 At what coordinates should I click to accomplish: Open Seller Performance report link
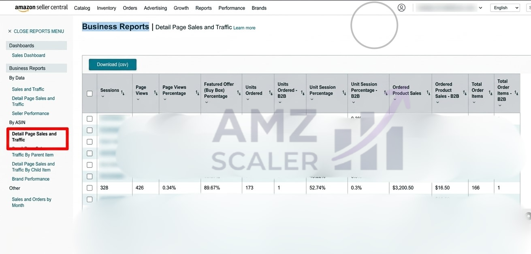pyautogui.click(x=30, y=114)
